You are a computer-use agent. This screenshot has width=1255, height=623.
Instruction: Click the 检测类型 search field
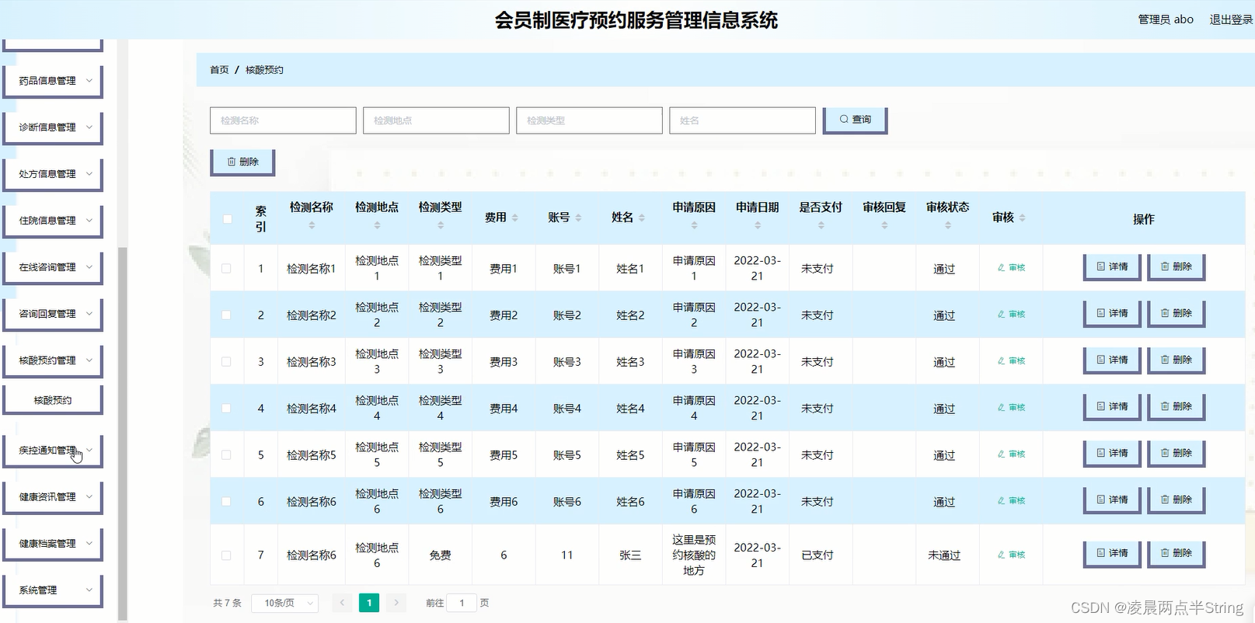[589, 120]
